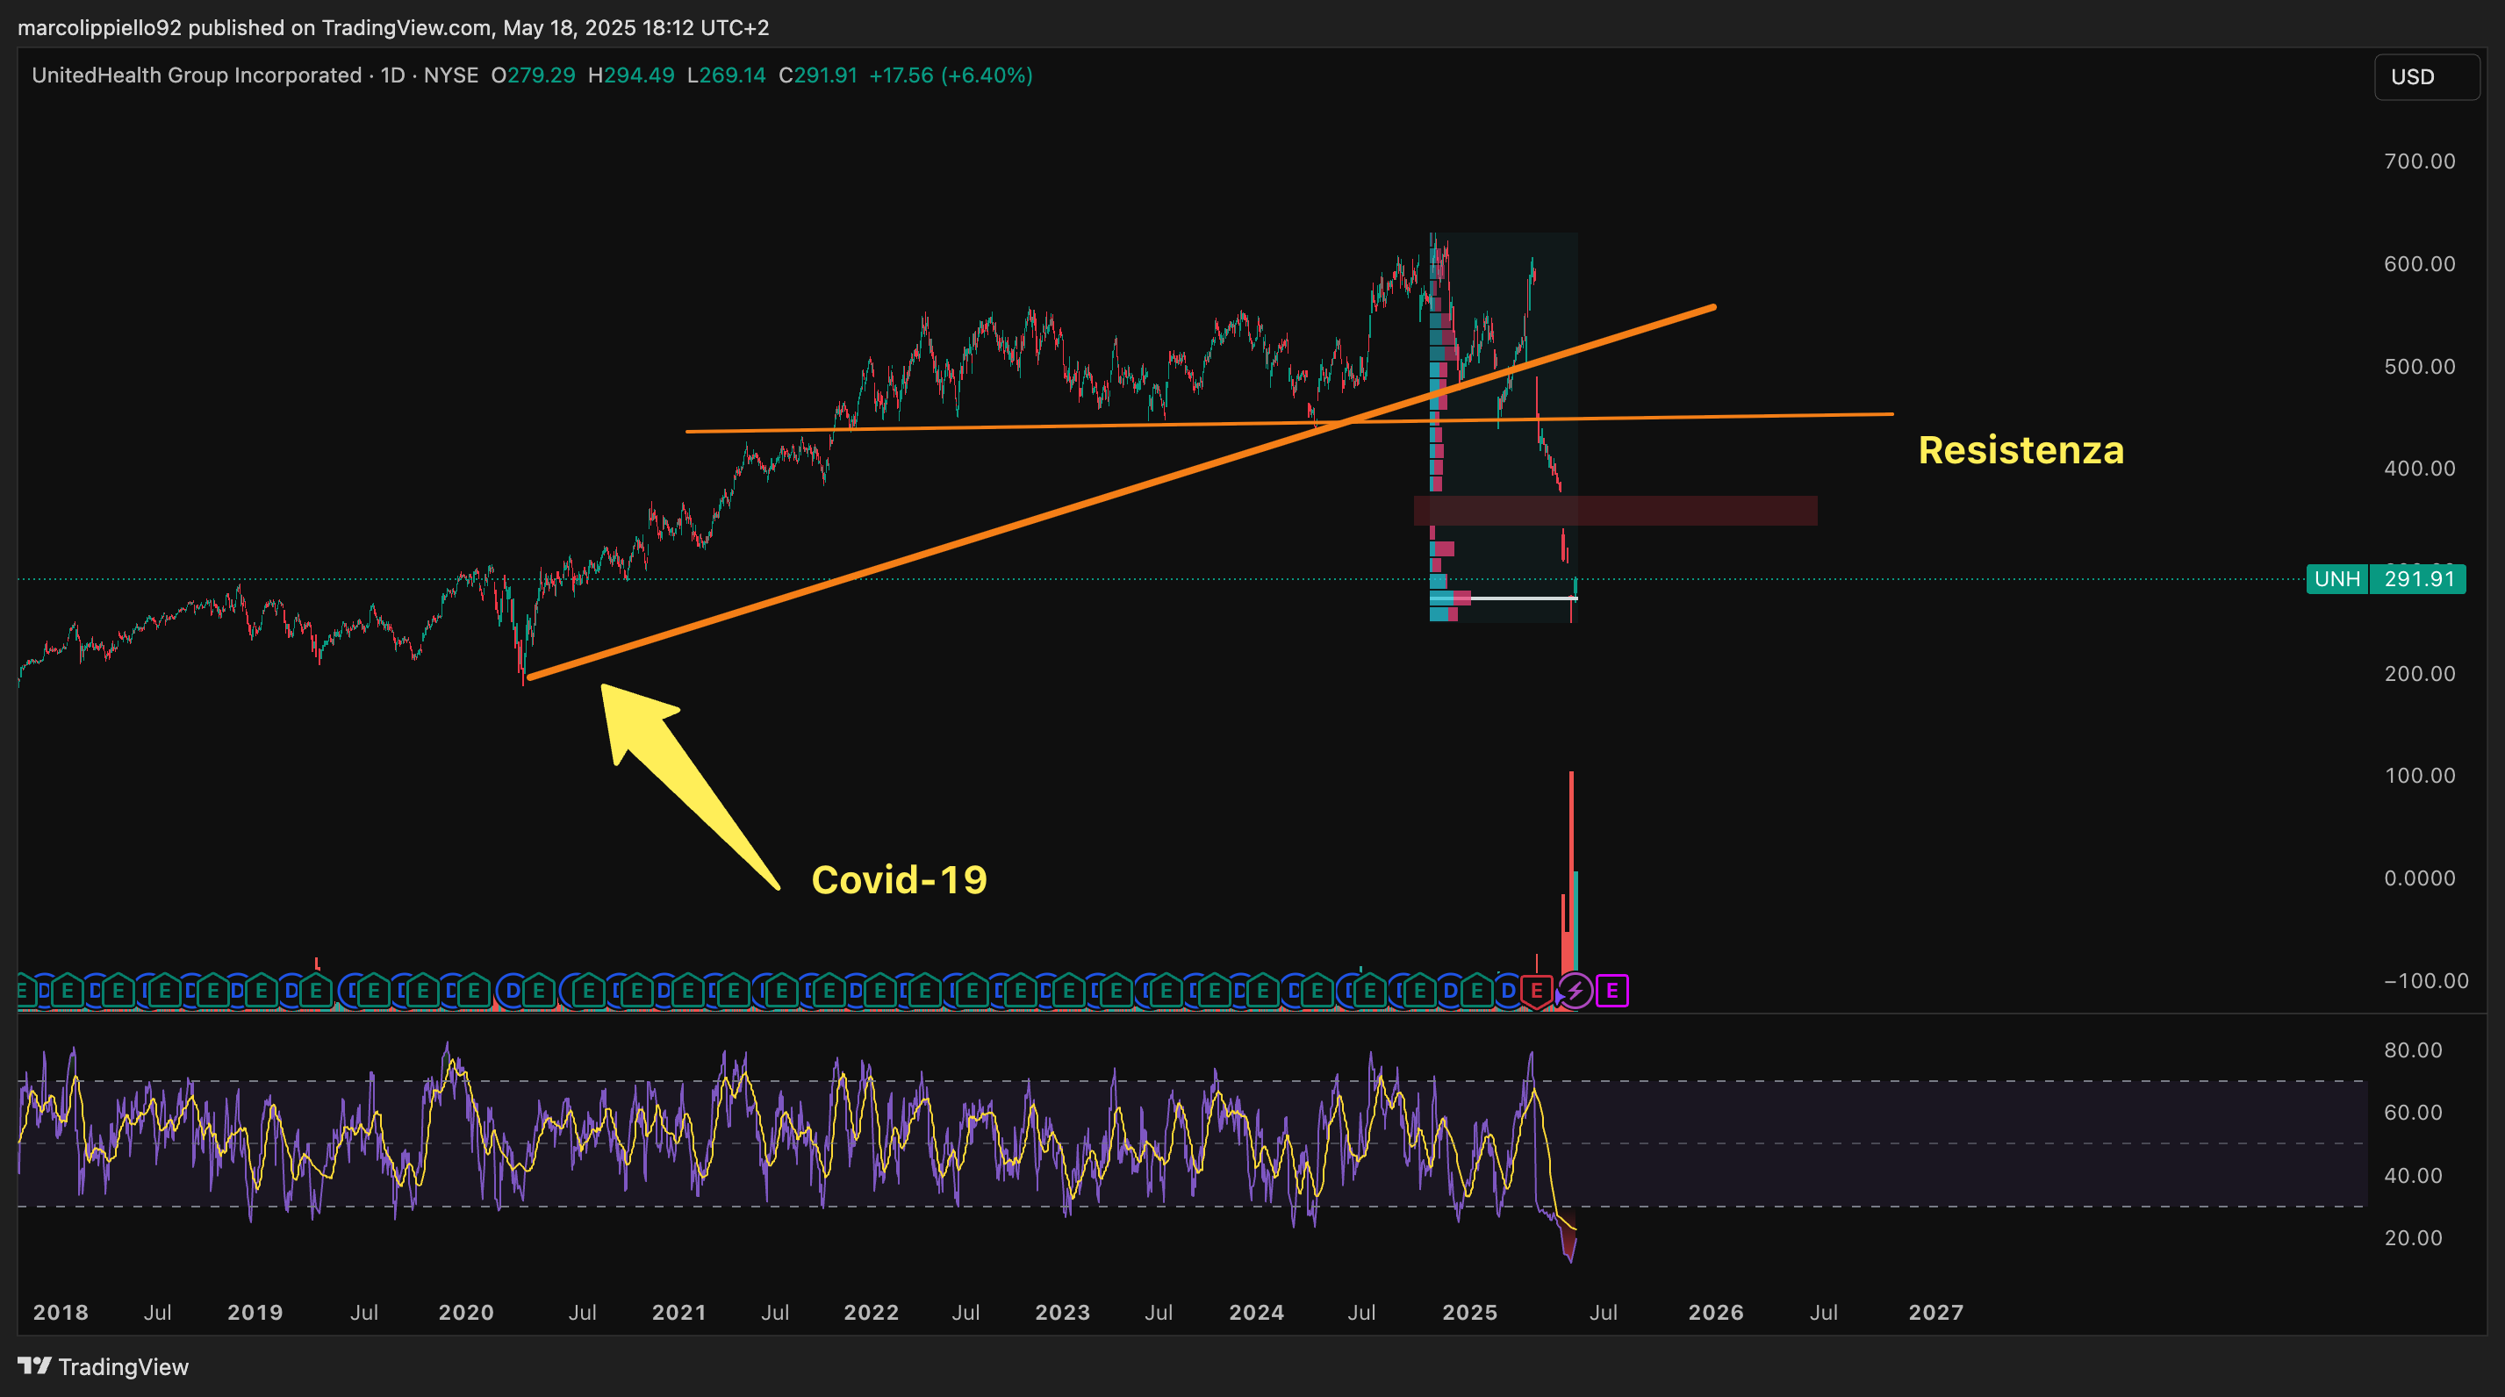
Task: Click the 291.91 current price label
Action: [2418, 579]
